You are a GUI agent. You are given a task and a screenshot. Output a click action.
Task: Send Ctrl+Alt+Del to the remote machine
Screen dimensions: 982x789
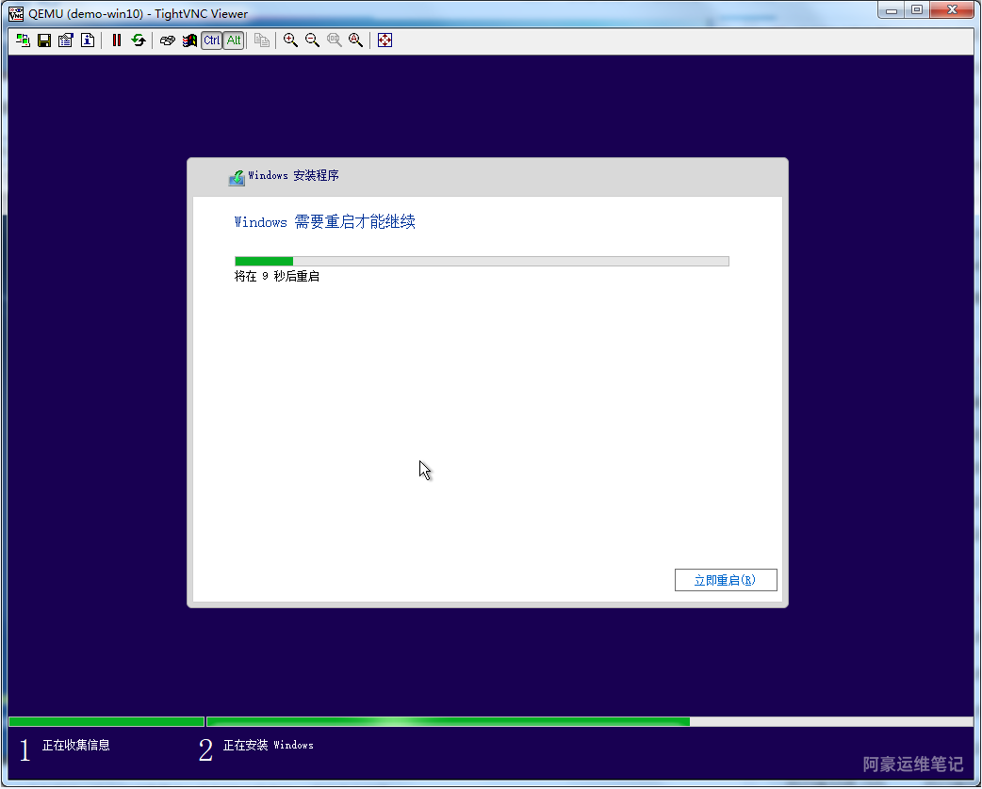pos(167,40)
